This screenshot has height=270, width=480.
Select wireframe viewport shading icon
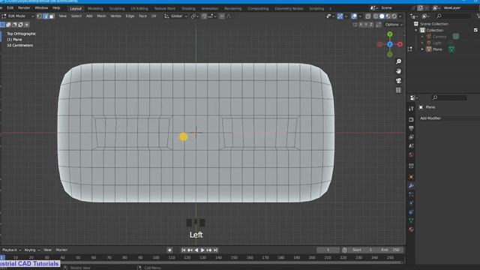(376, 16)
